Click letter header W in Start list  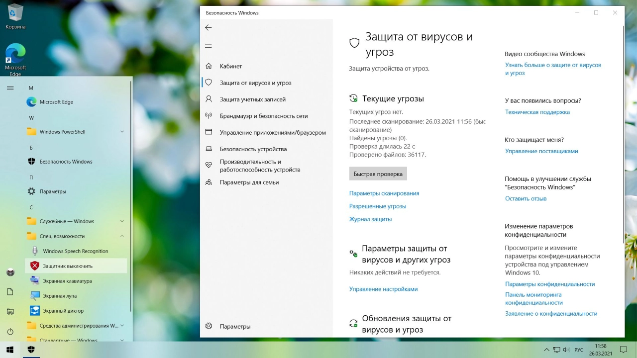(31, 118)
